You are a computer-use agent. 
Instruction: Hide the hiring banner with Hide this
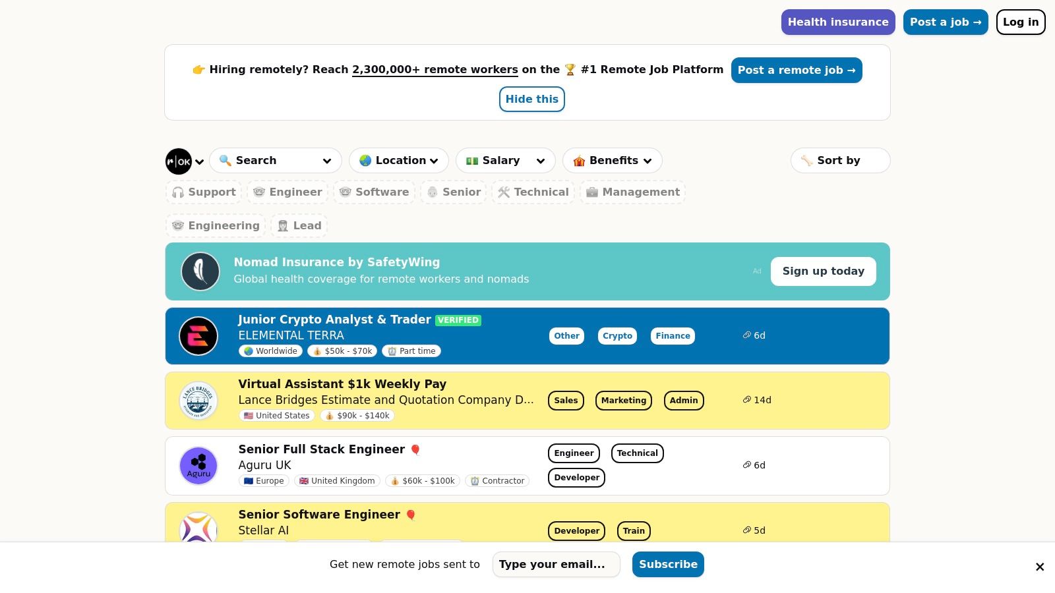tap(532, 99)
